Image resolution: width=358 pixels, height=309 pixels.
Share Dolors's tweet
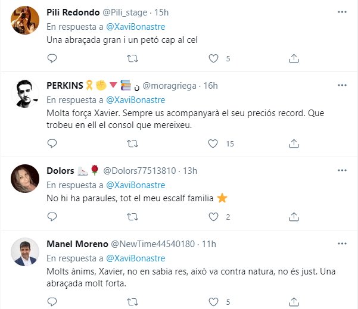[293, 217]
